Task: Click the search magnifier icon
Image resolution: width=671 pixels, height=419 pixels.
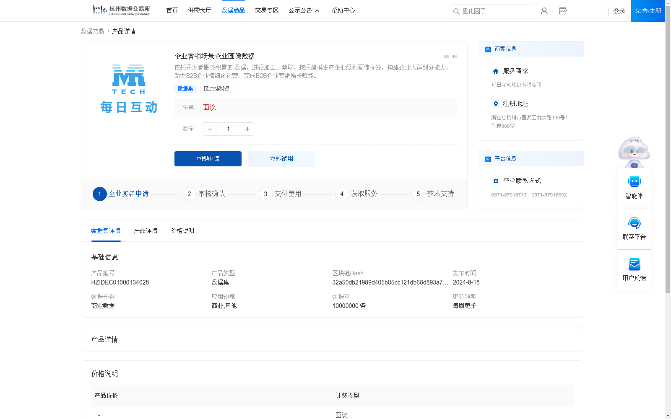Action: [456, 11]
